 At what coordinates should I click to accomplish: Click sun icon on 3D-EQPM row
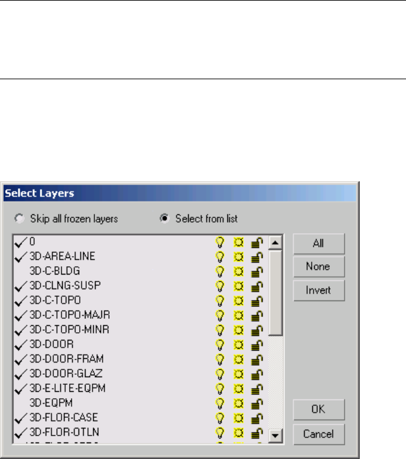[x=238, y=403]
